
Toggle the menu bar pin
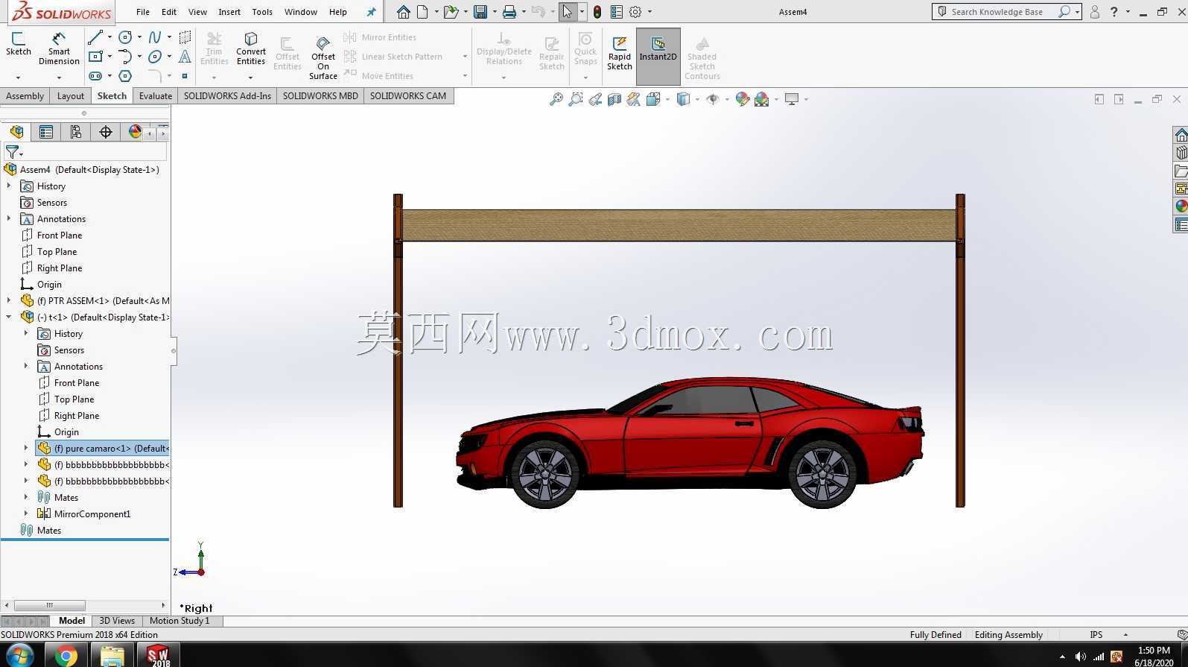(x=372, y=12)
